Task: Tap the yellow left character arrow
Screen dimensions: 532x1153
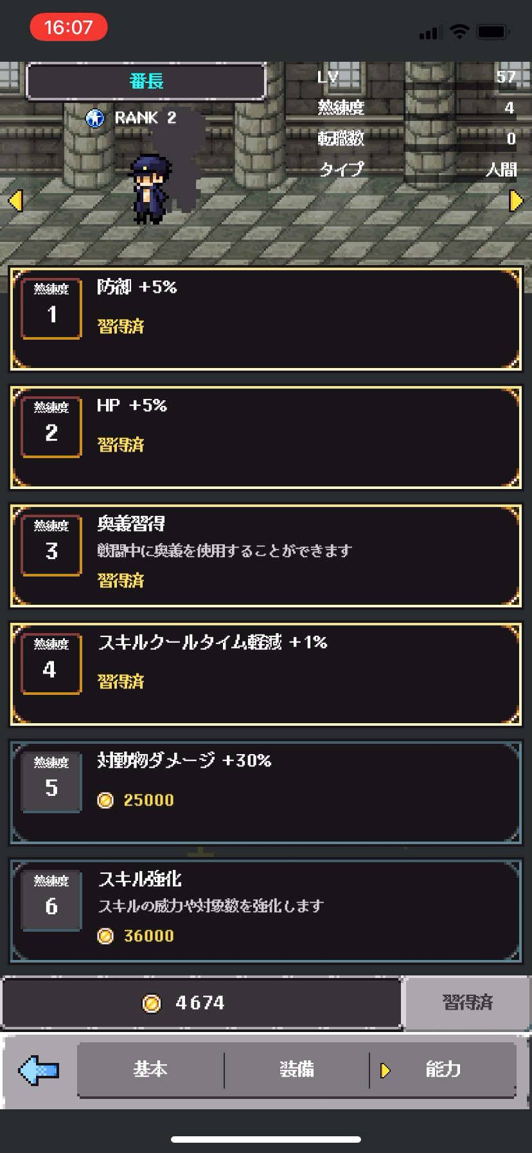Action: [15, 201]
